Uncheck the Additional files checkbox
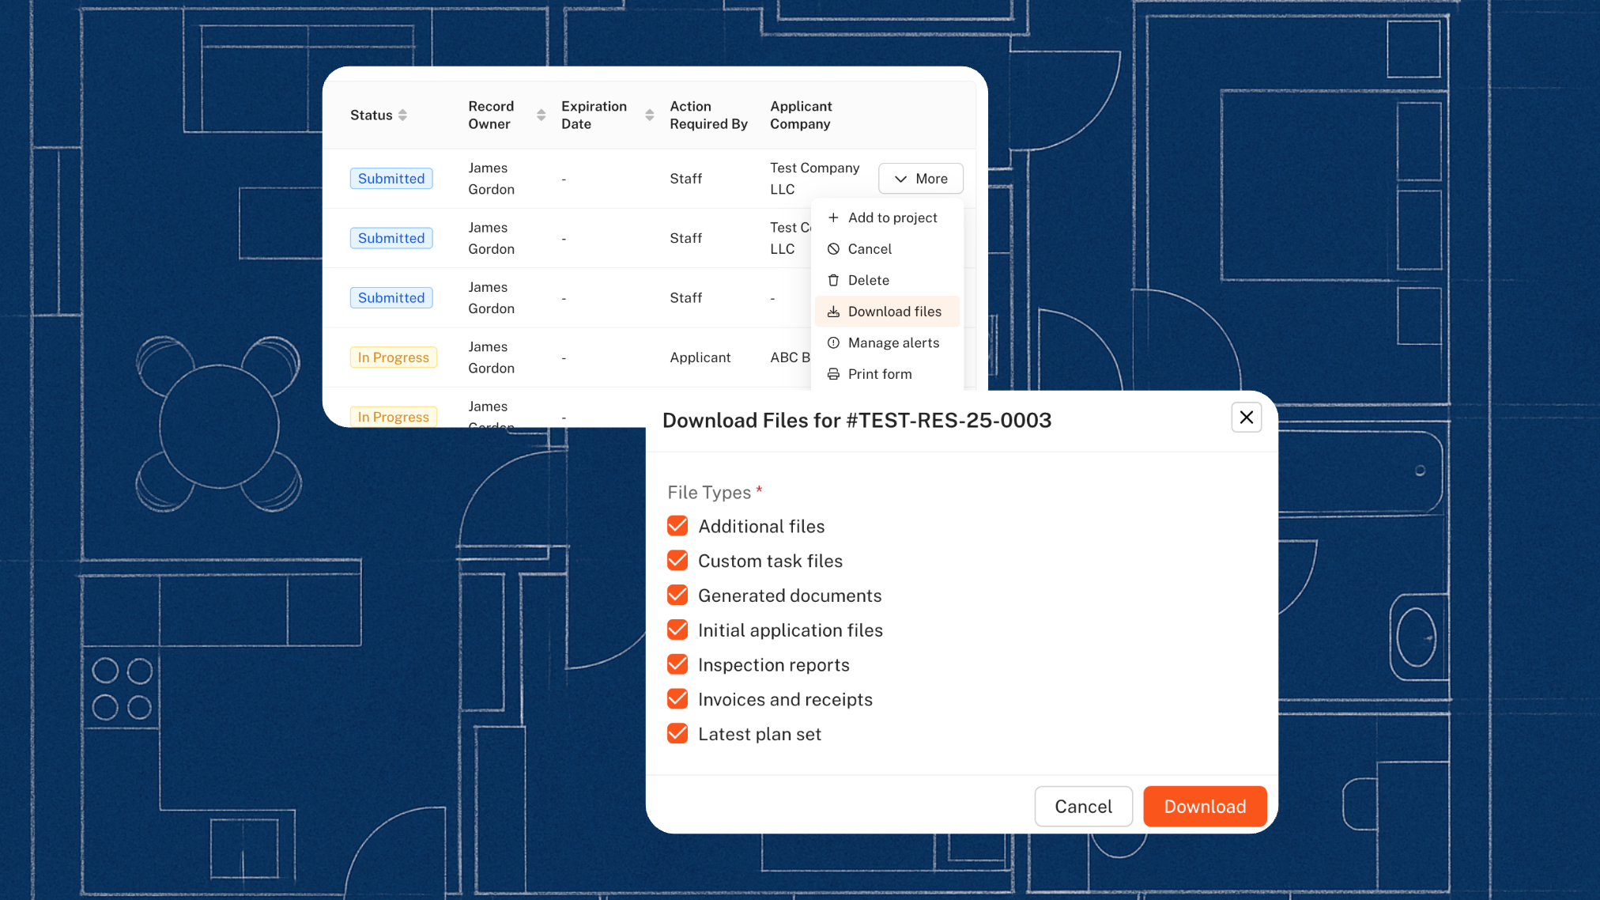The width and height of the screenshot is (1600, 900). point(677,527)
